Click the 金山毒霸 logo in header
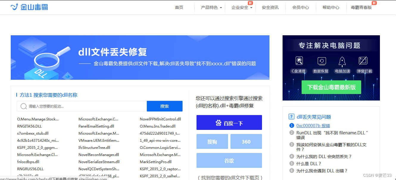 29,7
